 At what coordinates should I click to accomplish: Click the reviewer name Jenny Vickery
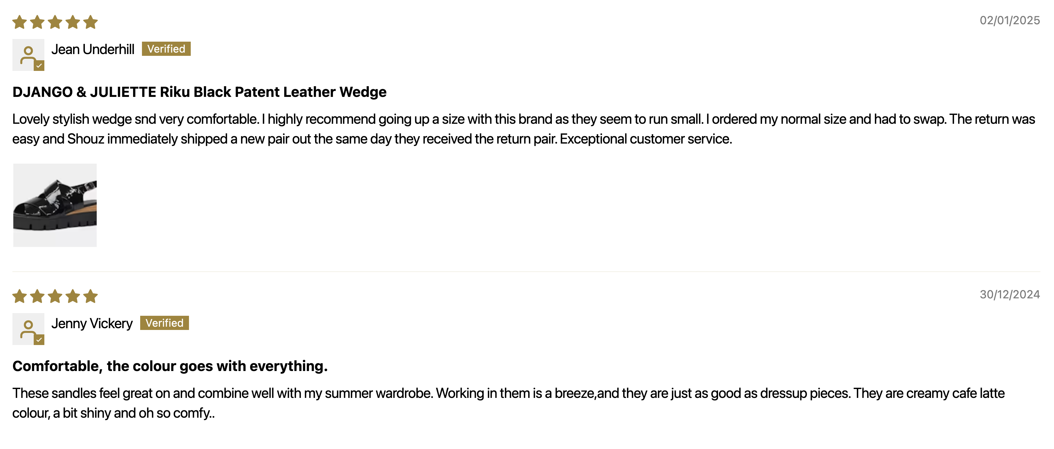[x=92, y=323]
